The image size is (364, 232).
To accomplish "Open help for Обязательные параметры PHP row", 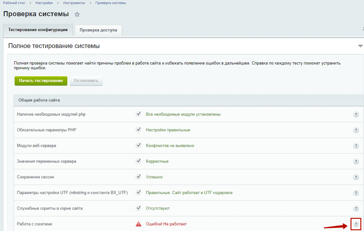I will coord(356,130).
